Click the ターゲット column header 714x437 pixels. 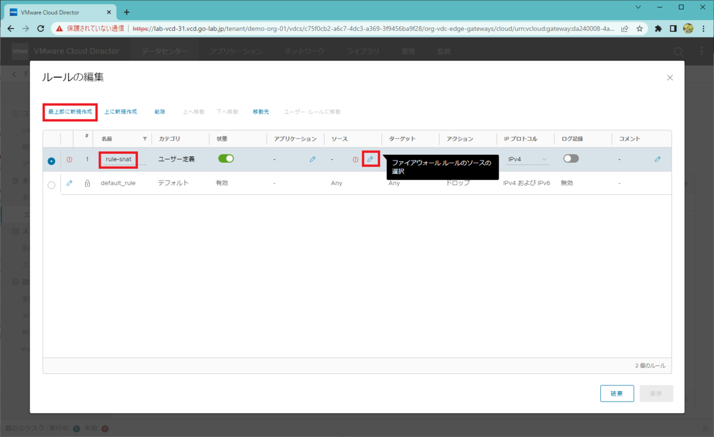[x=402, y=139]
